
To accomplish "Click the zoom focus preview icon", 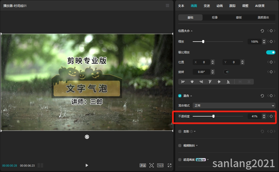I will (x=152, y=165).
